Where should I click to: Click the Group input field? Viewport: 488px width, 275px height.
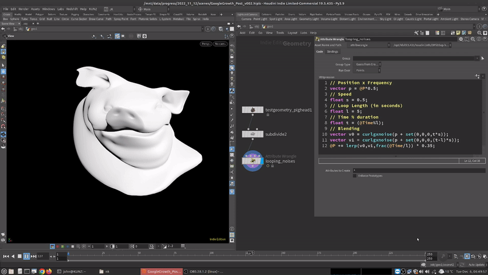tap(409, 59)
